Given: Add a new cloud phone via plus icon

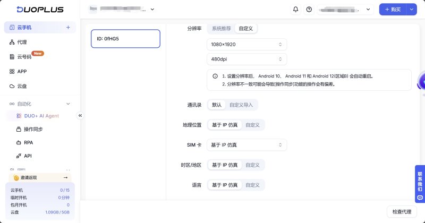Looking at the screenshot, I should (x=68, y=28).
